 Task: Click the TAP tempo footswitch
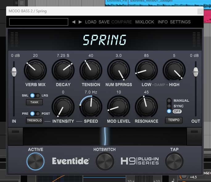pyautogui.click(x=174, y=161)
